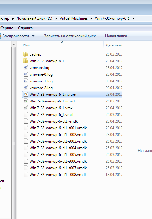This screenshot has height=219, width=152.
Task: Open the Сервис menu
Action: 7,28
